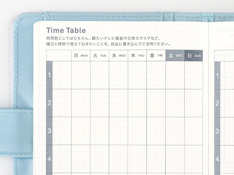This screenshot has width=234, height=175.
Task: Choose the 水 WED column header
Action: (118, 55)
